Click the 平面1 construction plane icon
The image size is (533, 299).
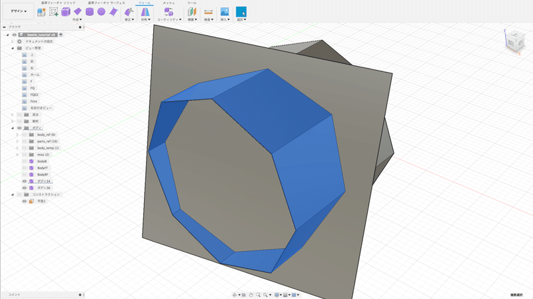coord(31,201)
